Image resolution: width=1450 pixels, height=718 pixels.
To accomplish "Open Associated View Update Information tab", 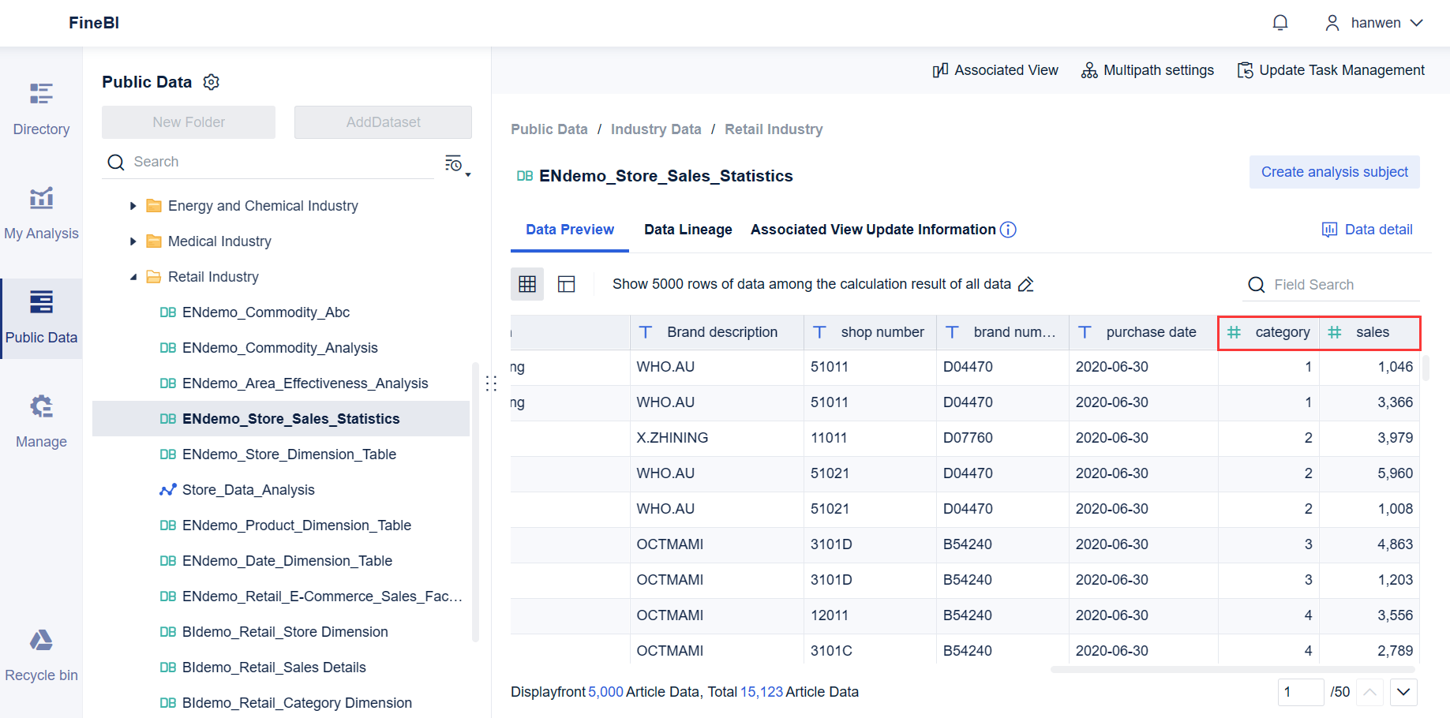I will [873, 229].
